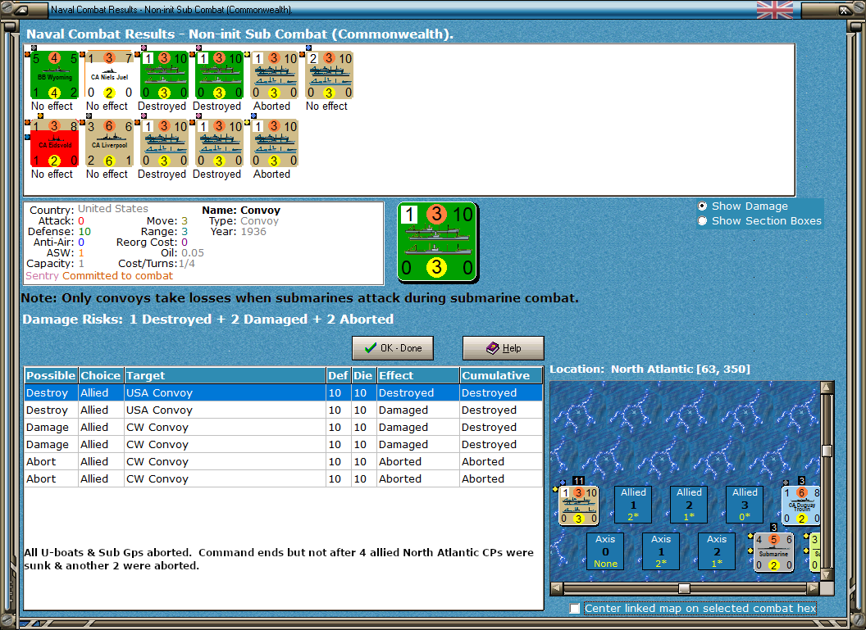Click the convoy counter on the map
Screen dimensions: 866x630
point(578,505)
